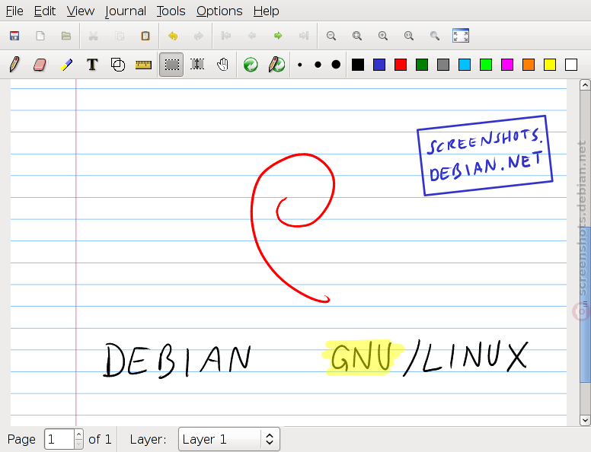Open the File menu
Screen dimensions: 591x452
[14, 11]
